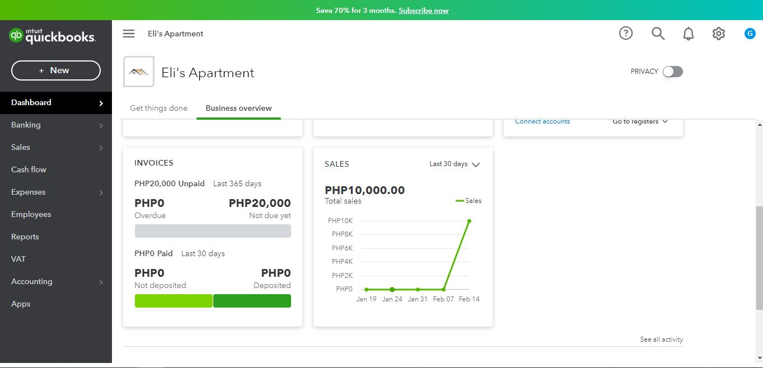
Task: Expand the Accounting submenu arrow
Action: point(101,282)
